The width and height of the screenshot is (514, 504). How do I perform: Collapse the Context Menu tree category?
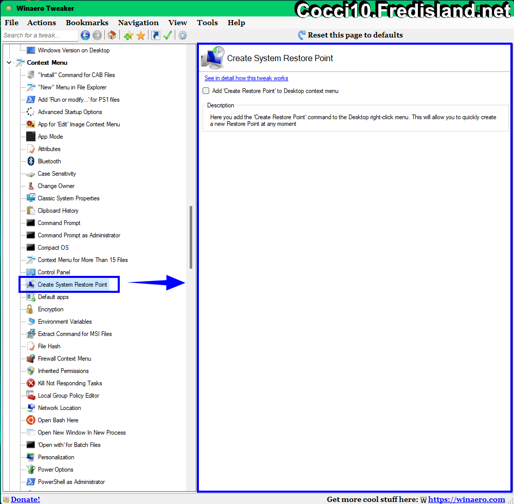click(9, 62)
